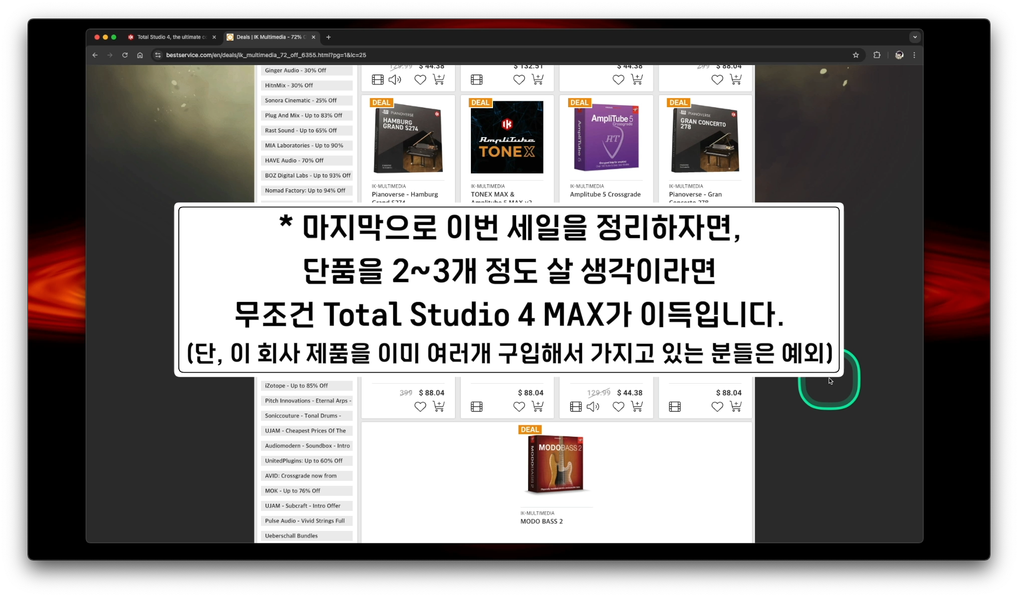Open UJAM - Cheapest Prices deal

[307, 431]
